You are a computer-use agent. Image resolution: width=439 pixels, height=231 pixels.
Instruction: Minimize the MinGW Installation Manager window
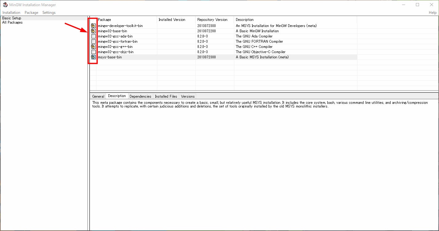tap(403, 5)
